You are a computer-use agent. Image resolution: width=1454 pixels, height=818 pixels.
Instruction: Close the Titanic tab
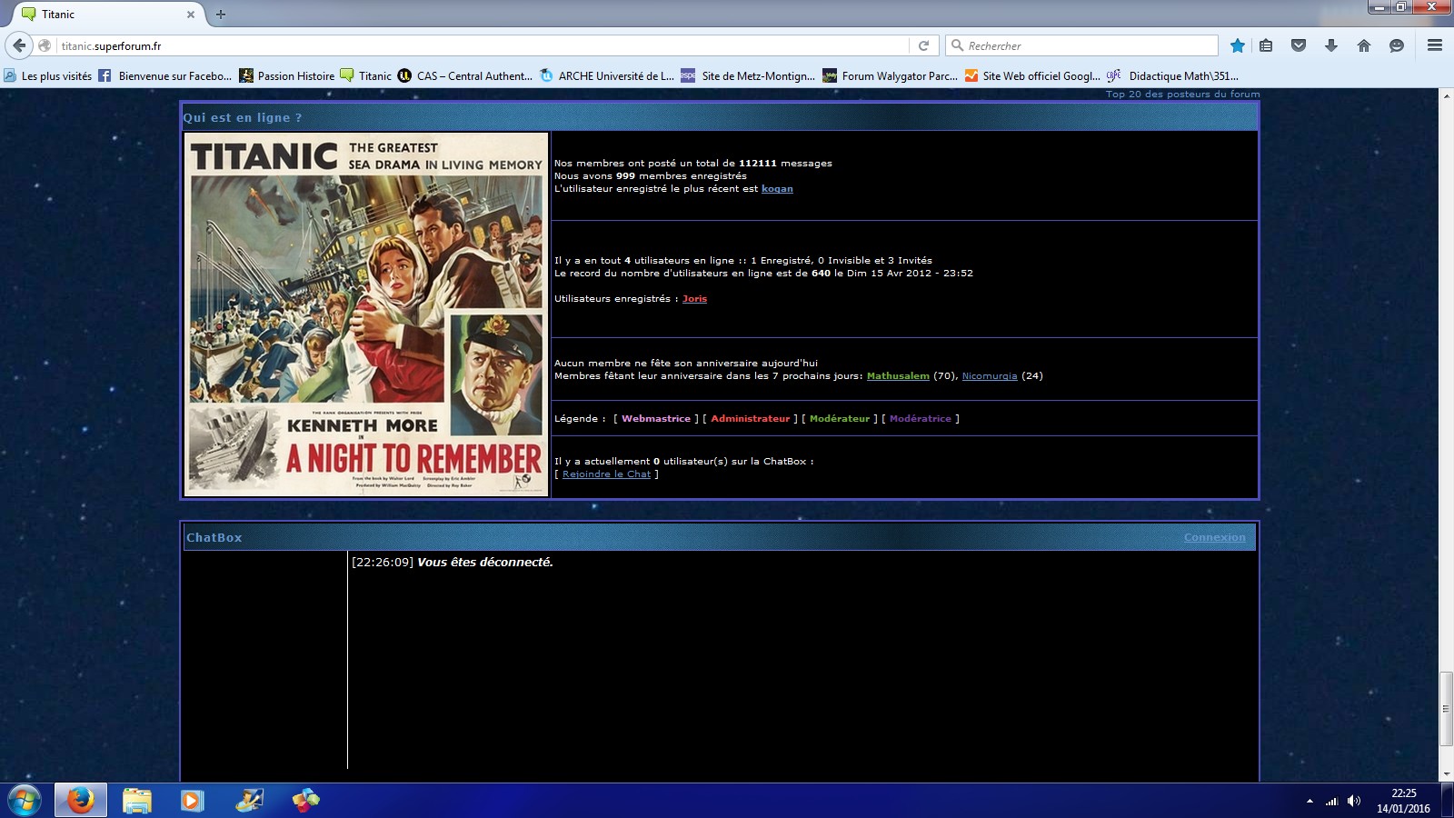coord(191,15)
